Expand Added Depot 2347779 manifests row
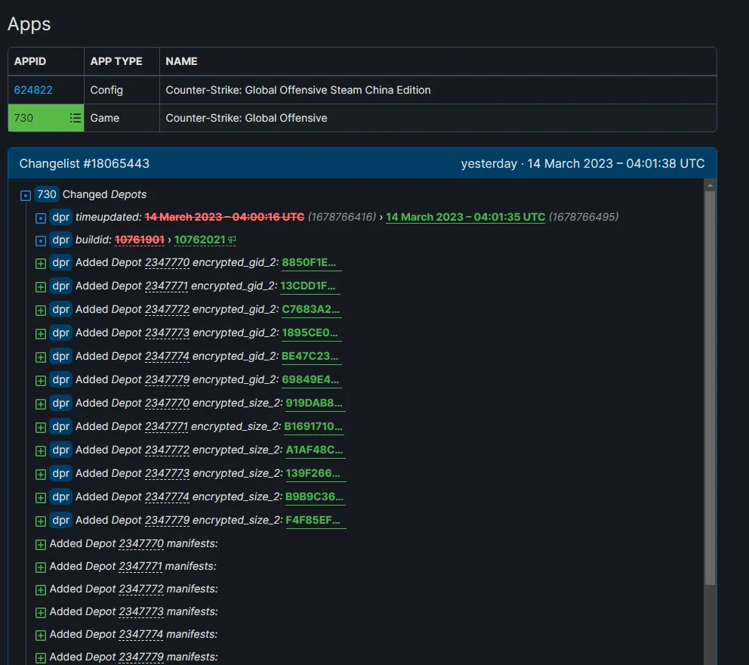This screenshot has width=749, height=665. click(41, 658)
